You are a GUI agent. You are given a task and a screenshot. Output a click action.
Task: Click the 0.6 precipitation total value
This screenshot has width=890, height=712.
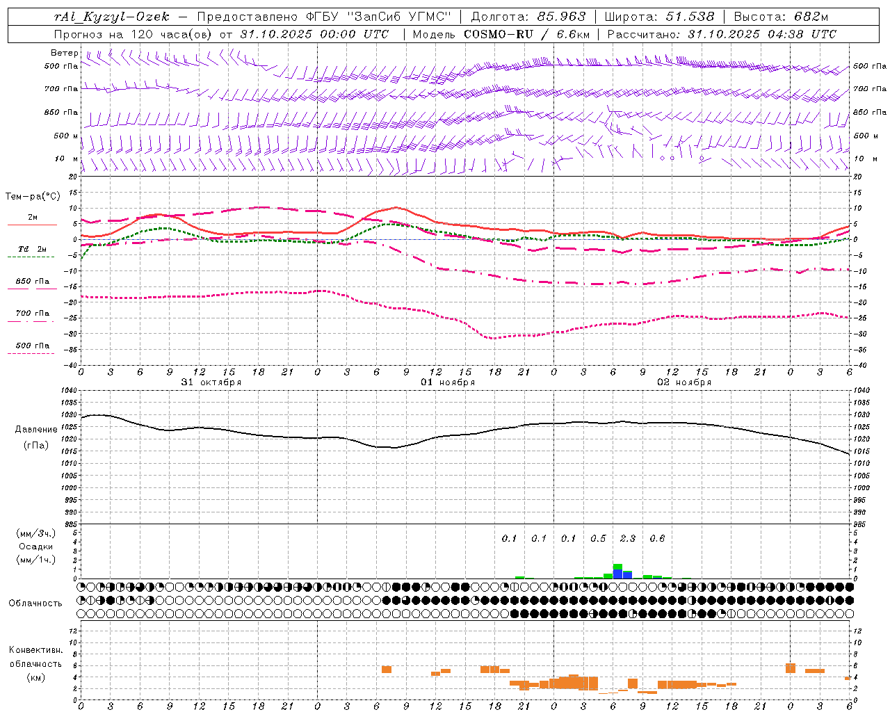point(657,538)
